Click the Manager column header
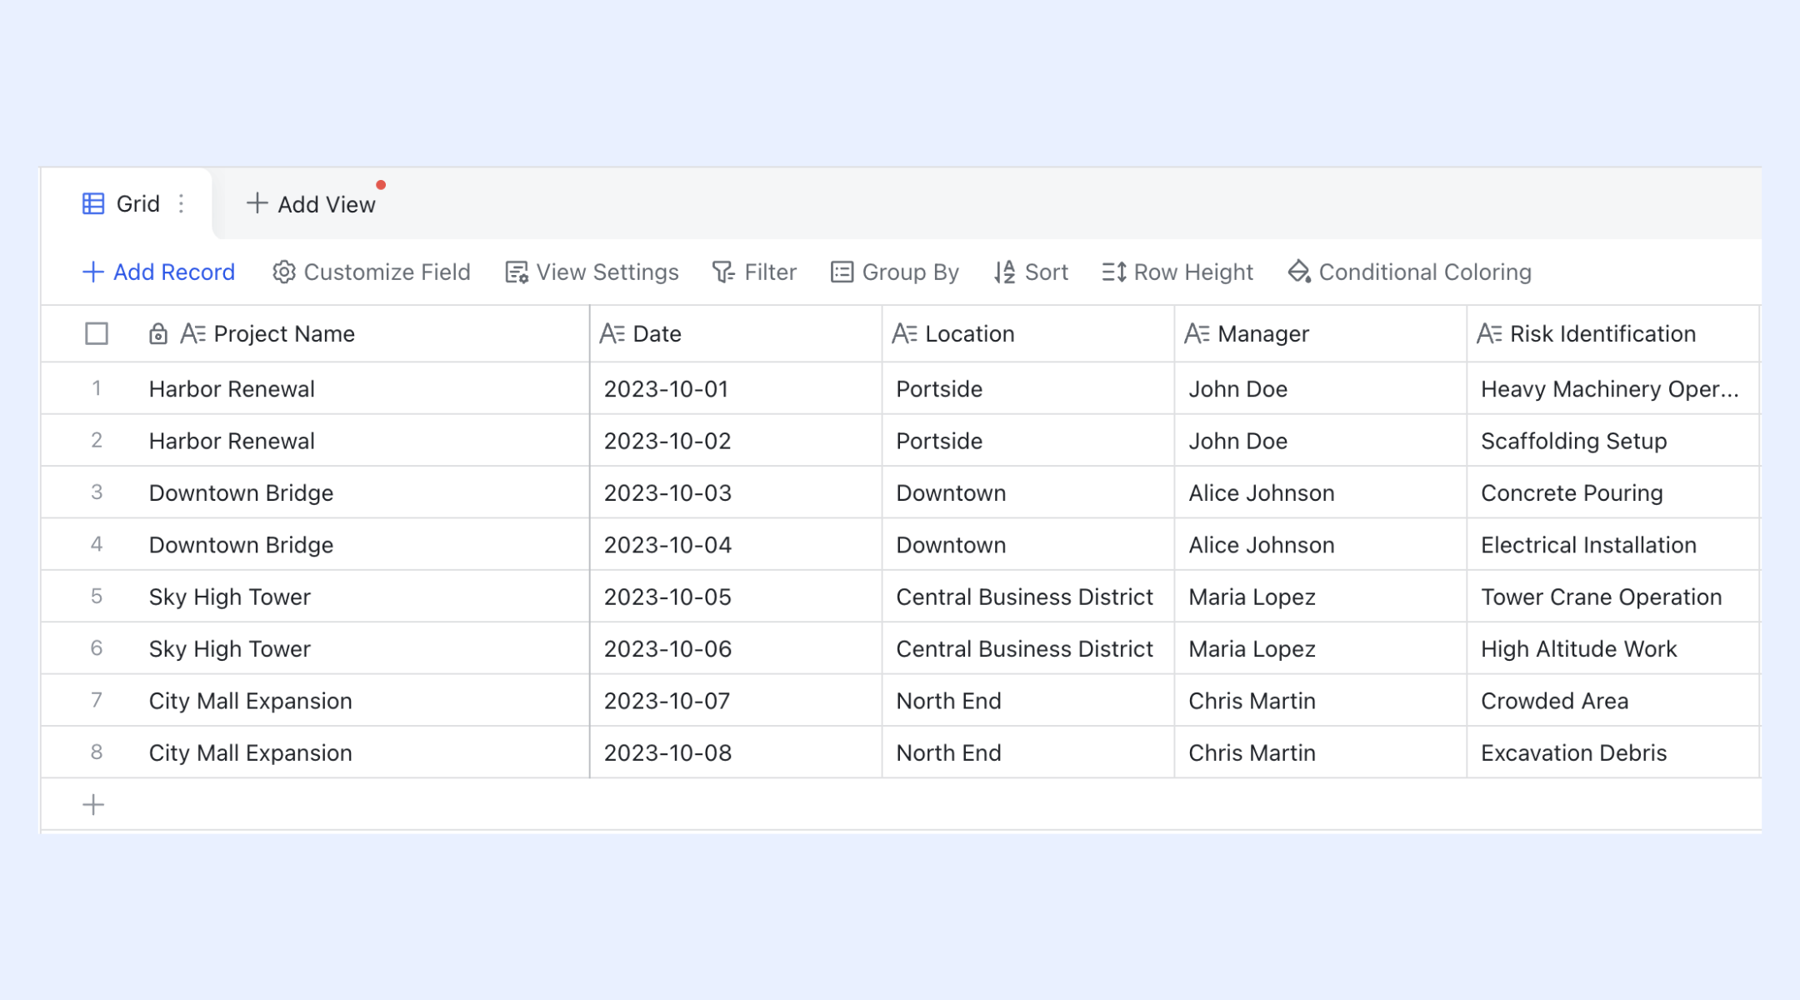 click(x=1321, y=333)
